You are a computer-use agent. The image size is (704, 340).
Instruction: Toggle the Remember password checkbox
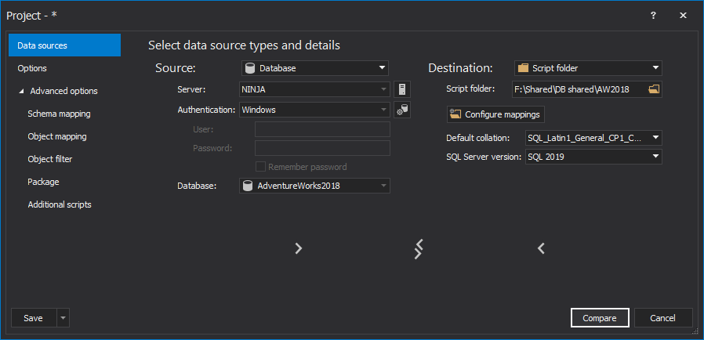(x=261, y=167)
